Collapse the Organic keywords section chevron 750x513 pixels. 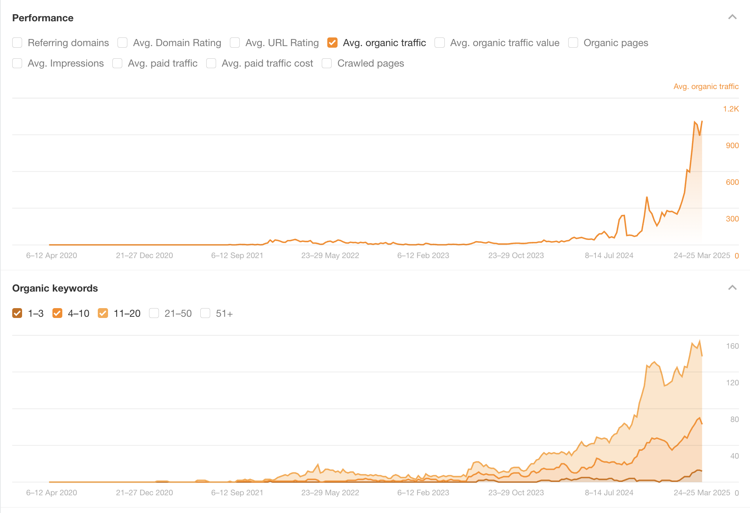pos(732,288)
